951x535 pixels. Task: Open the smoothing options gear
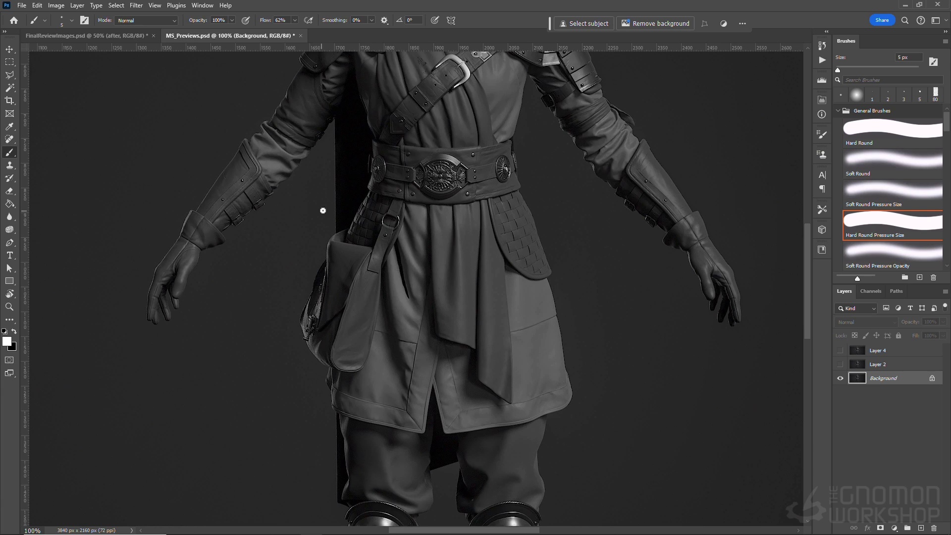[x=384, y=20]
